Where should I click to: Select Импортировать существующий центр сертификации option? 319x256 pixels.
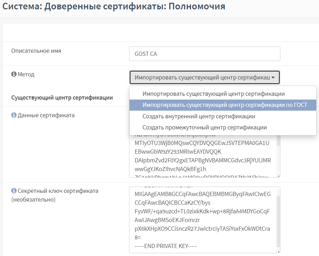click(x=213, y=94)
